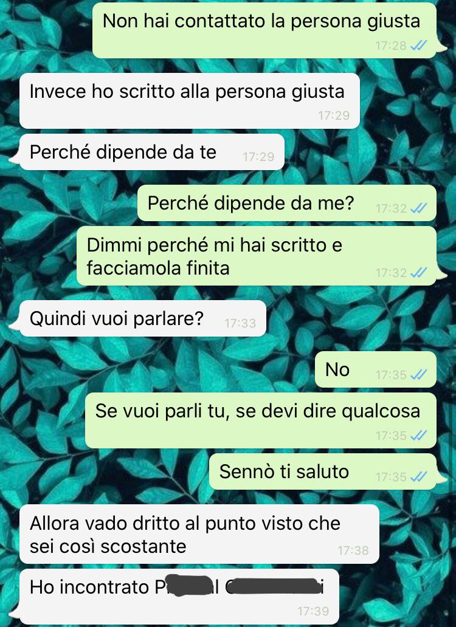Tap the read ticks beside 'Sennò ti saluto'

pos(419,477)
